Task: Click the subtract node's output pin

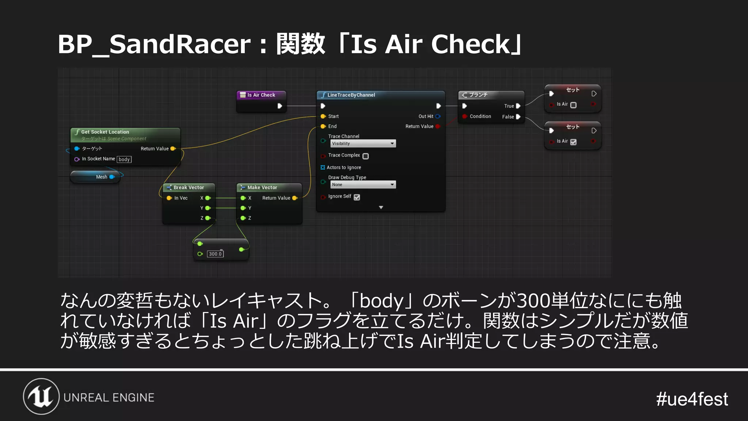Action: 241,250
